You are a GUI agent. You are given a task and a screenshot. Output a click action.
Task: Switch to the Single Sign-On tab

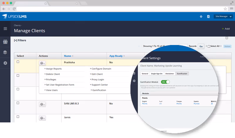pos(157,74)
